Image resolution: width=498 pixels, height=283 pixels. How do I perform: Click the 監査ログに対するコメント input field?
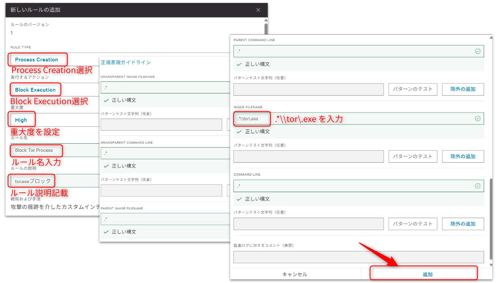coord(358,257)
